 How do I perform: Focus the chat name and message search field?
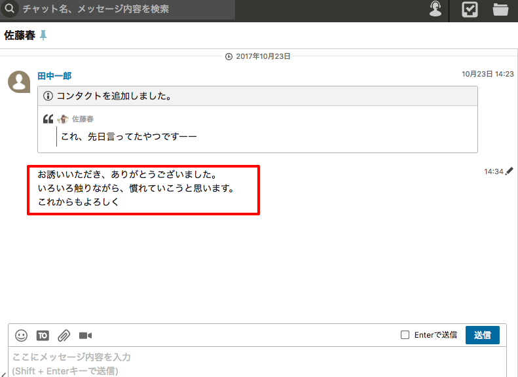[x=118, y=9]
